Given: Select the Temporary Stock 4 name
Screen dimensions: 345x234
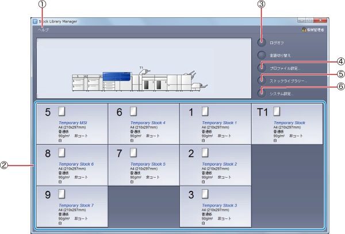Looking at the screenshot, I should (147, 122).
